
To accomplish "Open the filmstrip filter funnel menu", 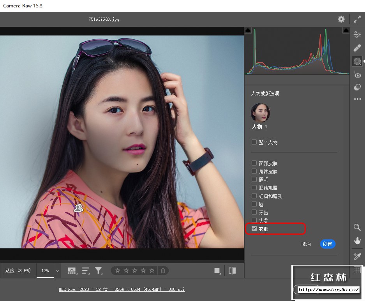I will [x=99, y=270].
